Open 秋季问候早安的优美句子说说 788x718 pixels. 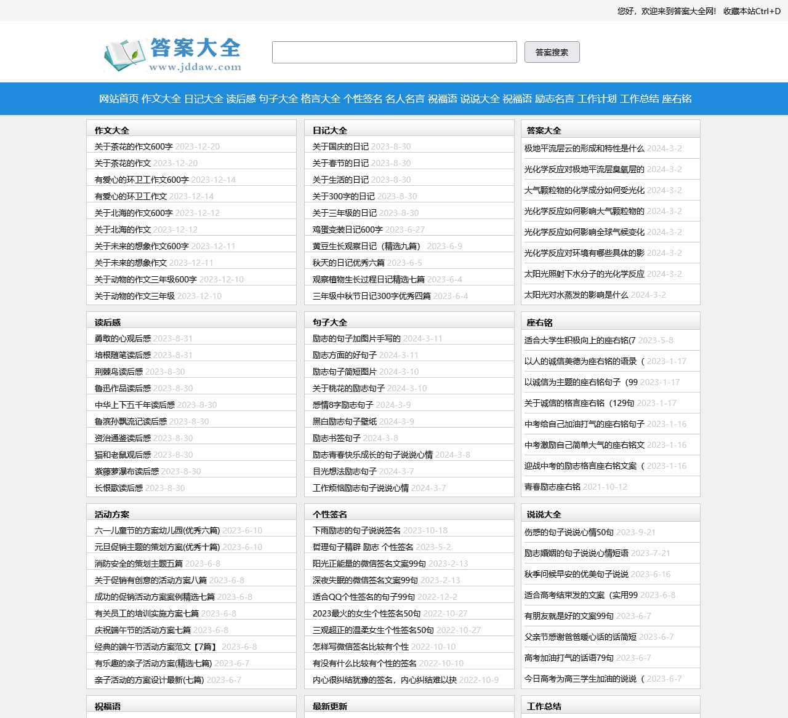576,574
